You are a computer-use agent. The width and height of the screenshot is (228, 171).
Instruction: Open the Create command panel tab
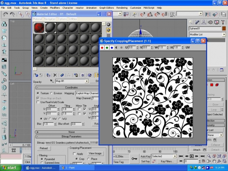191,22
